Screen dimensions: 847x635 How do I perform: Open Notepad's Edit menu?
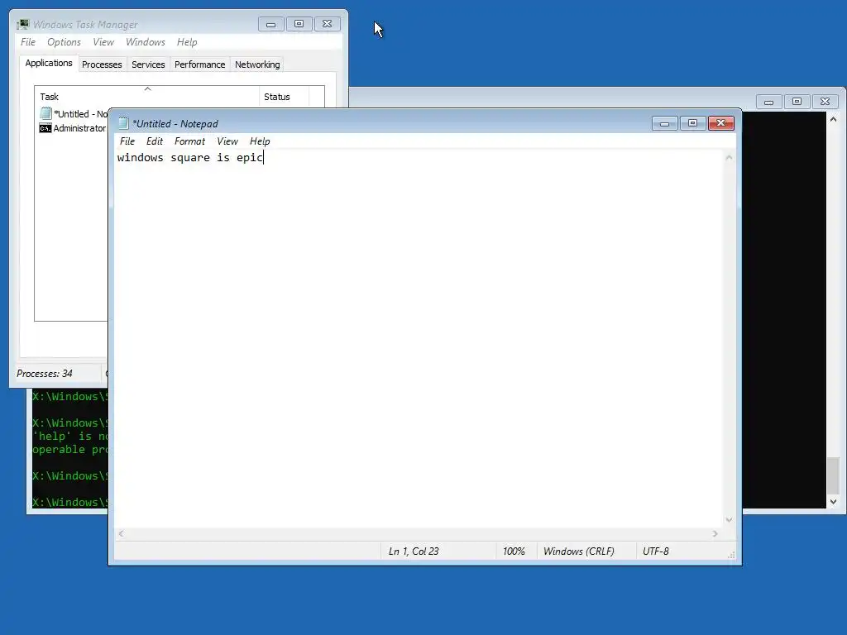click(155, 141)
